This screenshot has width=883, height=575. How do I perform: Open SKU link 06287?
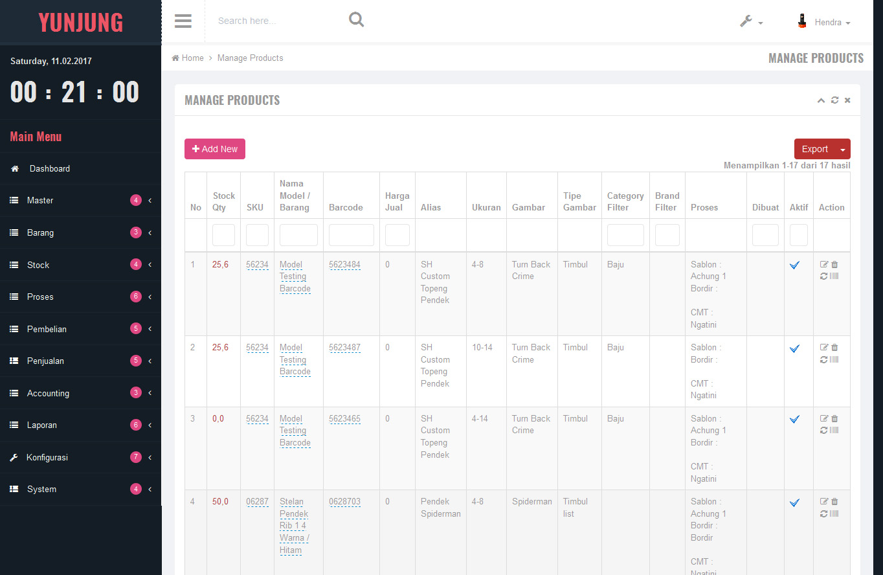tap(257, 502)
